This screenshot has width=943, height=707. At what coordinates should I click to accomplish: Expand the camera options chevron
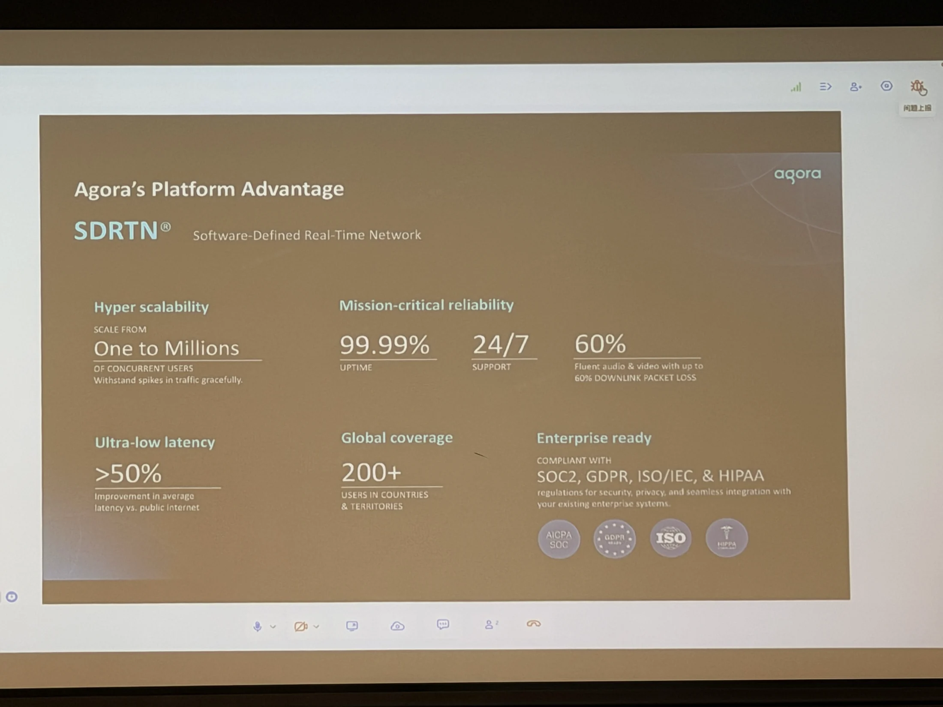pyautogui.click(x=316, y=626)
